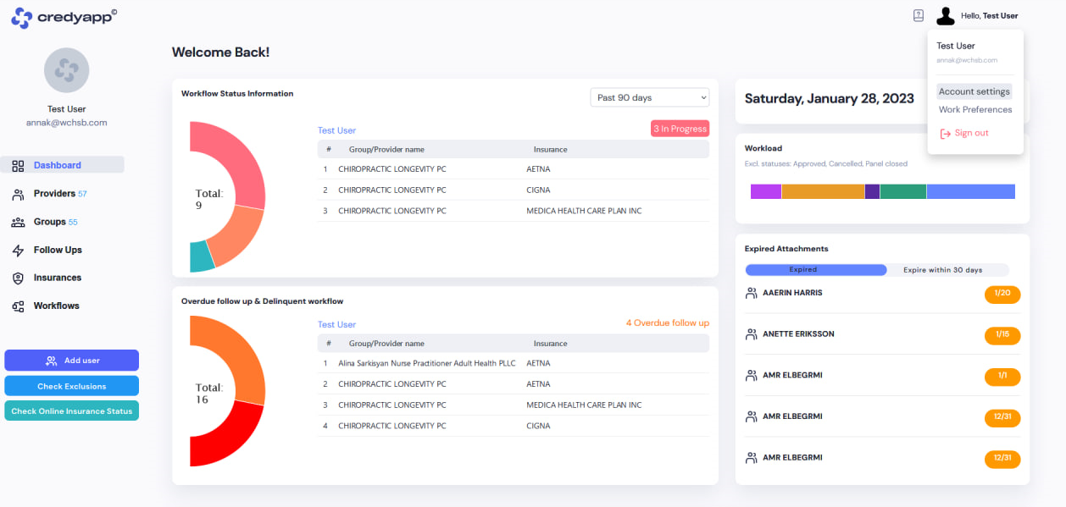Switch to Expire within 30 days tab

(x=942, y=270)
